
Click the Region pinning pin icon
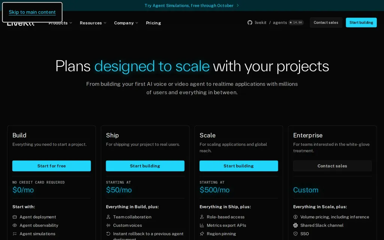(202, 234)
